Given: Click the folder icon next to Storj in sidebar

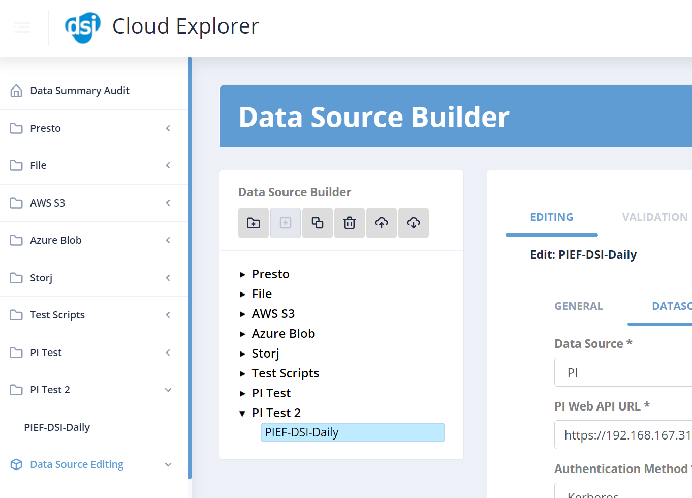Looking at the screenshot, I should click(16, 278).
